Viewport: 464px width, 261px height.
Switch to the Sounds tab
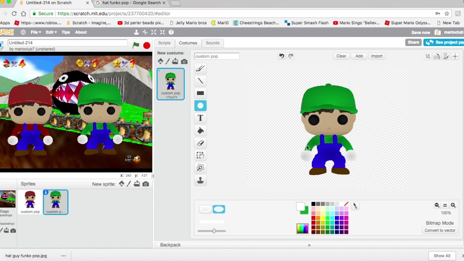[212, 43]
